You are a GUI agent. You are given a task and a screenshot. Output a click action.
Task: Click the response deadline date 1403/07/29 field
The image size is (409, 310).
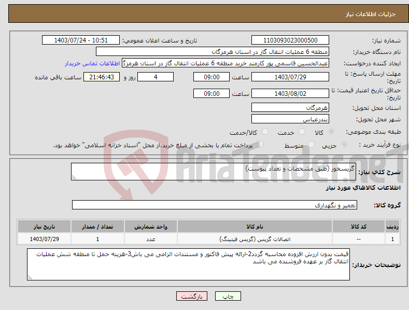[x=290, y=77]
